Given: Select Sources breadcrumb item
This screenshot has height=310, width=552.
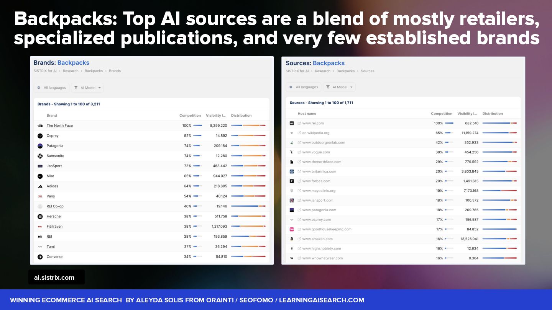Looking at the screenshot, I should [x=368, y=71].
